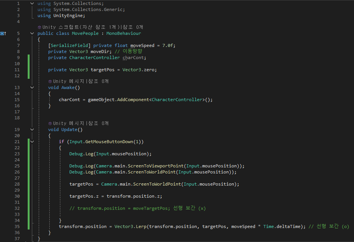Viewport: 354px width, 242px height.
Task: Click charCont declaration on line 9
Action: (133, 58)
